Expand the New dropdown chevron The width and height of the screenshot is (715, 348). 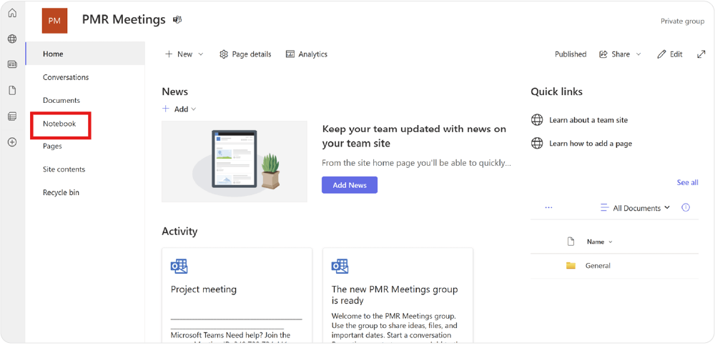(200, 54)
